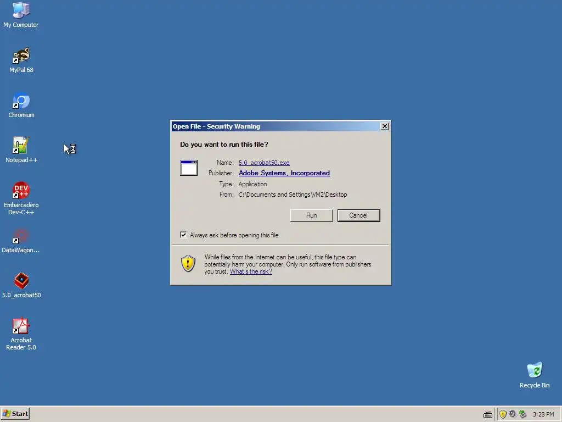
Task: Cancel the security warning dialog
Action: pos(359,215)
